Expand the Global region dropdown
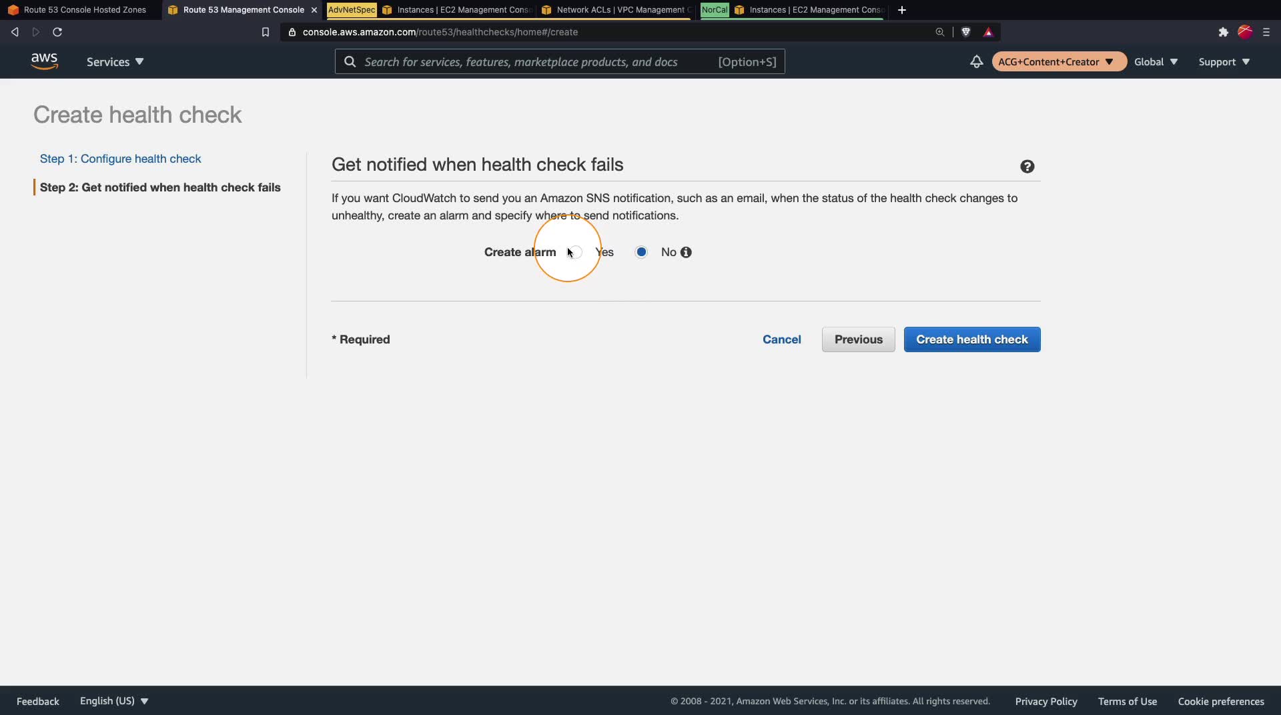This screenshot has height=715, width=1281. [x=1156, y=61]
